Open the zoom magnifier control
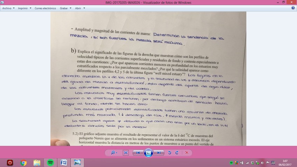This screenshot has width=297, height=167. [x=113, y=153]
